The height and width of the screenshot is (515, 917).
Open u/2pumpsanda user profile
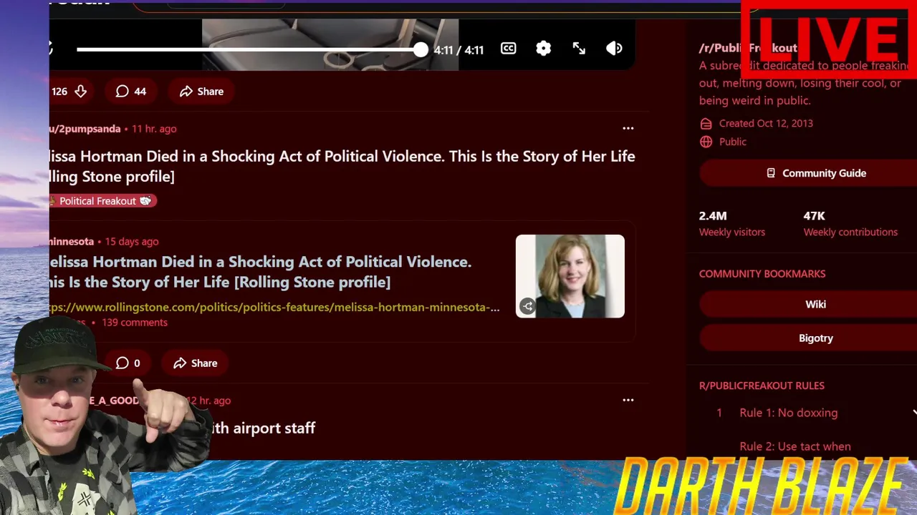click(85, 129)
